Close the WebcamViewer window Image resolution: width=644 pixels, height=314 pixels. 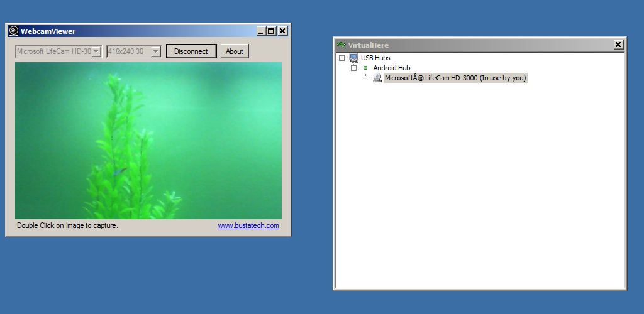pos(282,31)
